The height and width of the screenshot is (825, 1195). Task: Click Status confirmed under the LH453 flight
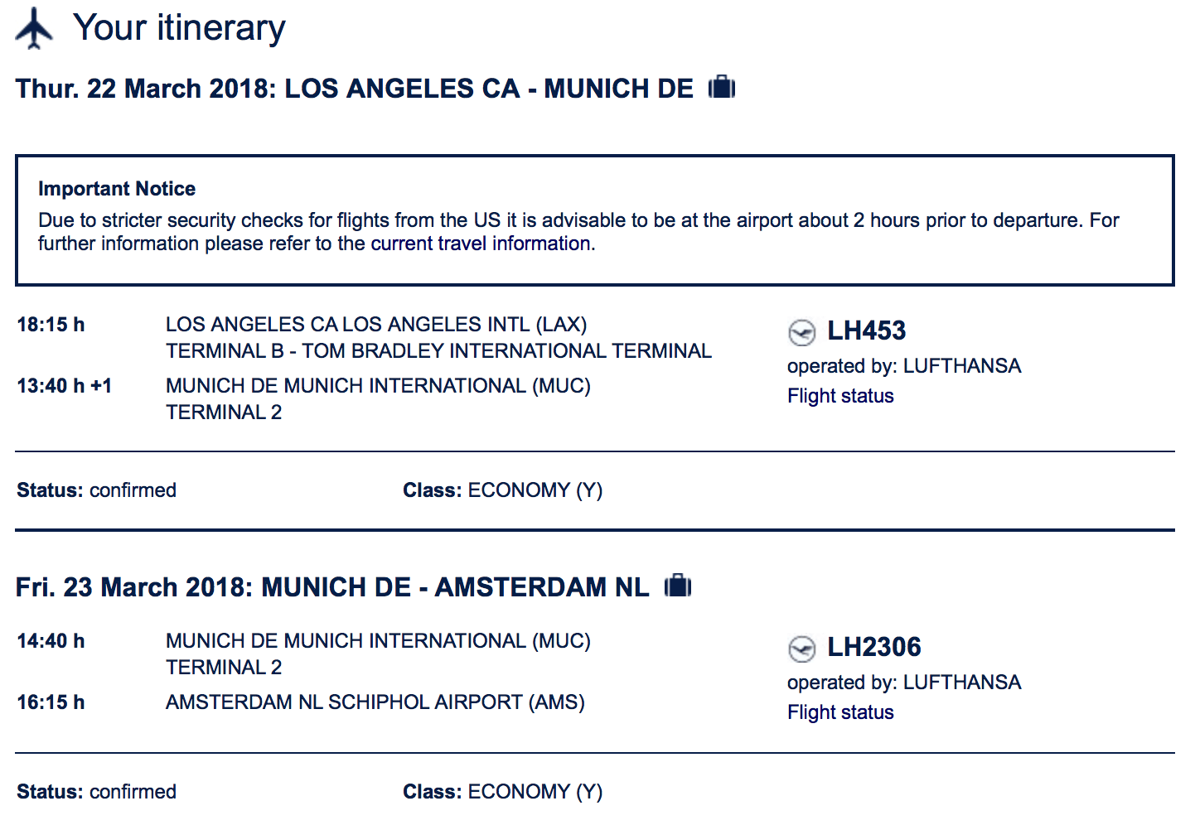pyautogui.click(x=96, y=490)
